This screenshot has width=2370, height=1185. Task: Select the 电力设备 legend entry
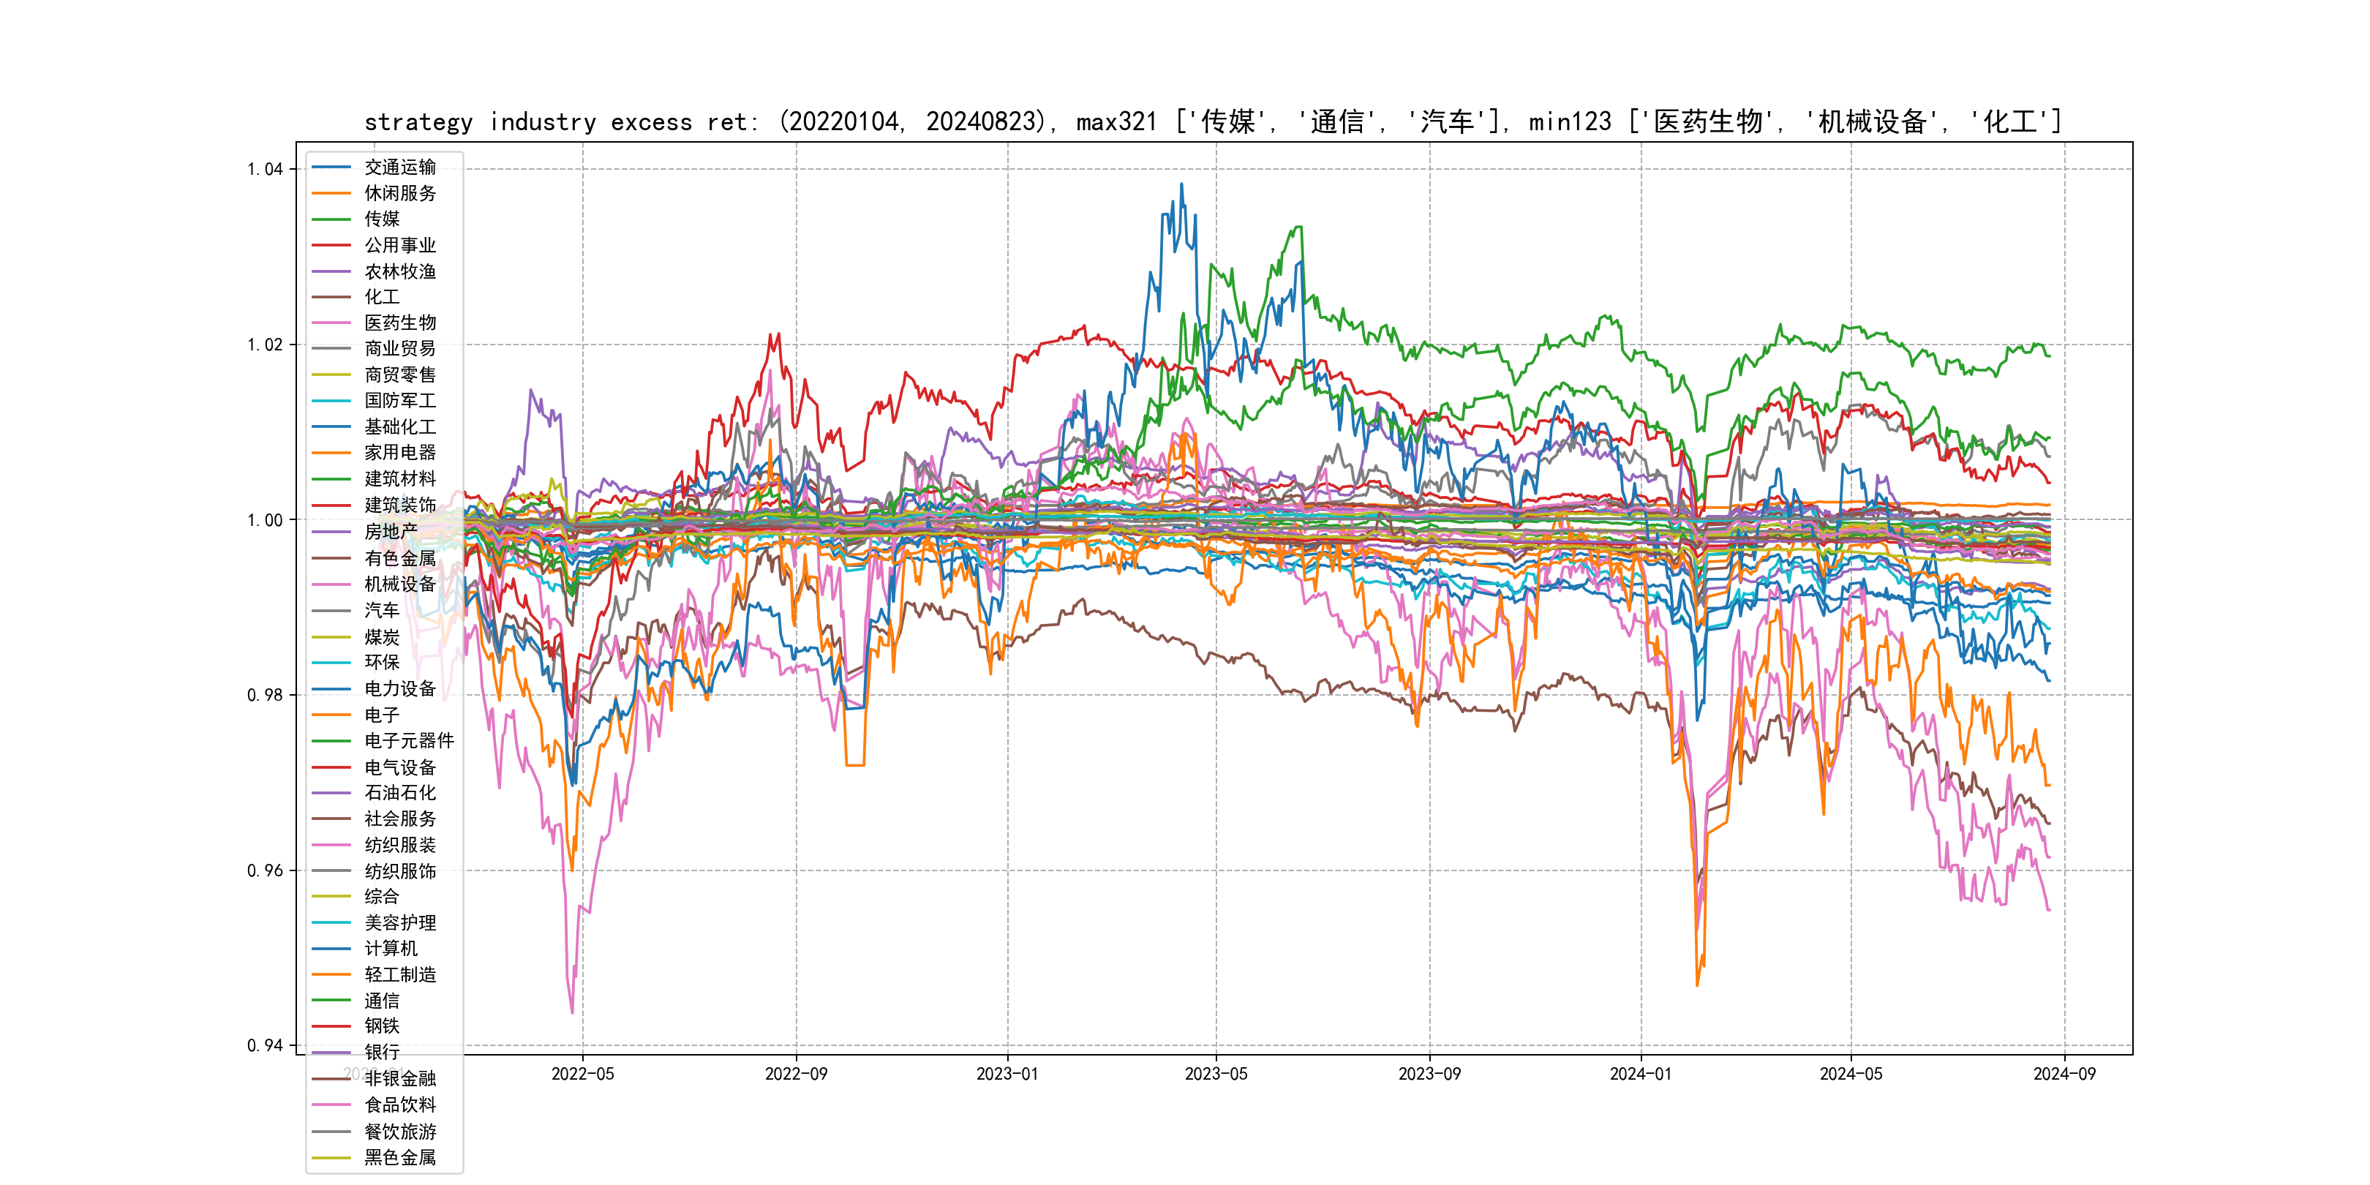(399, 688)
